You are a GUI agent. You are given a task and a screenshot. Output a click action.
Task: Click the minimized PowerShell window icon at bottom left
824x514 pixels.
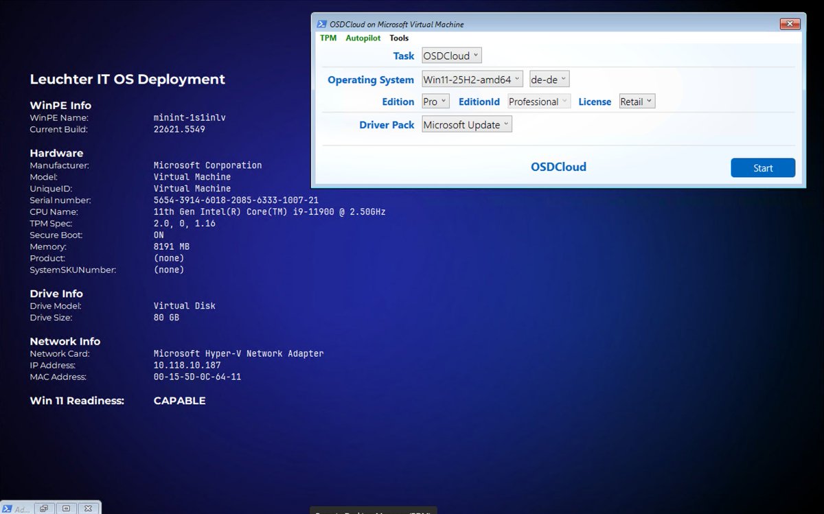click(8, 509)
